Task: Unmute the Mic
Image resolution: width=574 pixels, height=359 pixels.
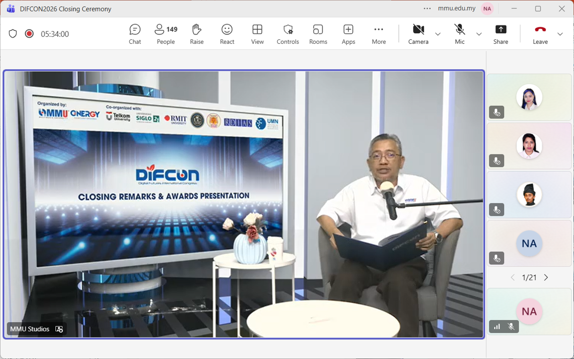Action: (460, 34)
